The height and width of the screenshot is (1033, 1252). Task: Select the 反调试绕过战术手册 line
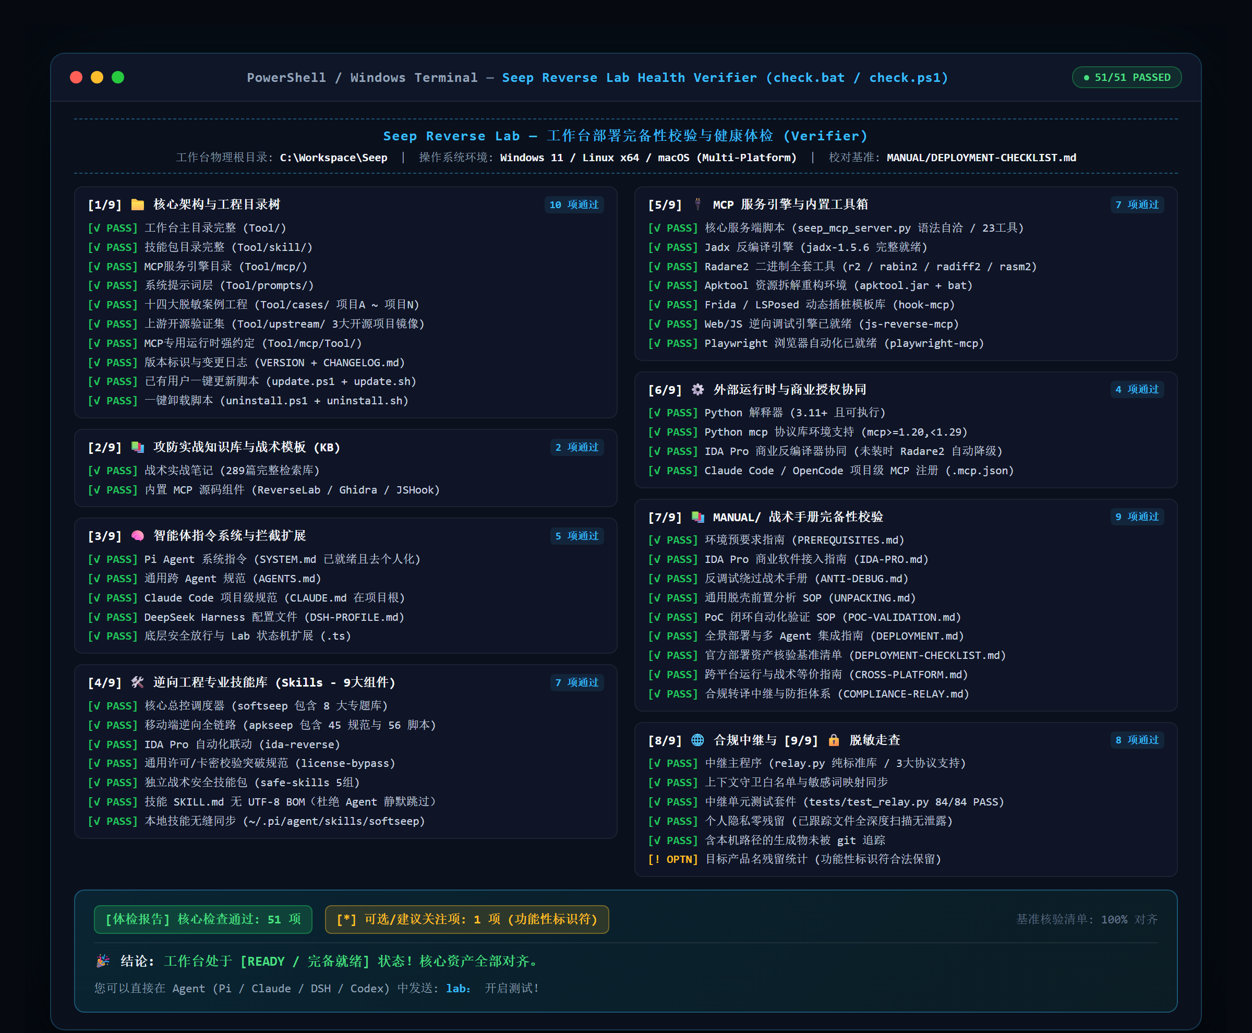pos(778,579)
